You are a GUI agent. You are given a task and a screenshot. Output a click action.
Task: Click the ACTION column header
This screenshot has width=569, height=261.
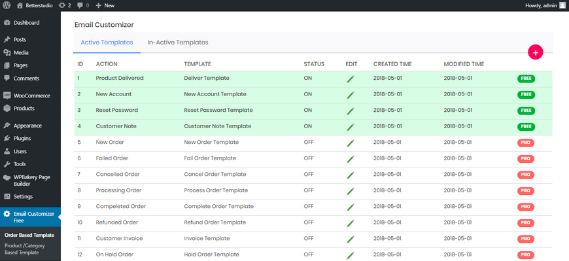click(x=107, y=64)
